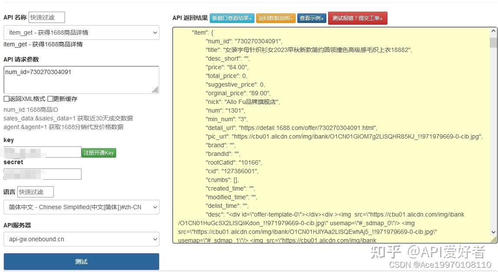This screenshot has width=498, height=272.
Task: Open the 返回数据说明 documentation link
Action: 276,18
